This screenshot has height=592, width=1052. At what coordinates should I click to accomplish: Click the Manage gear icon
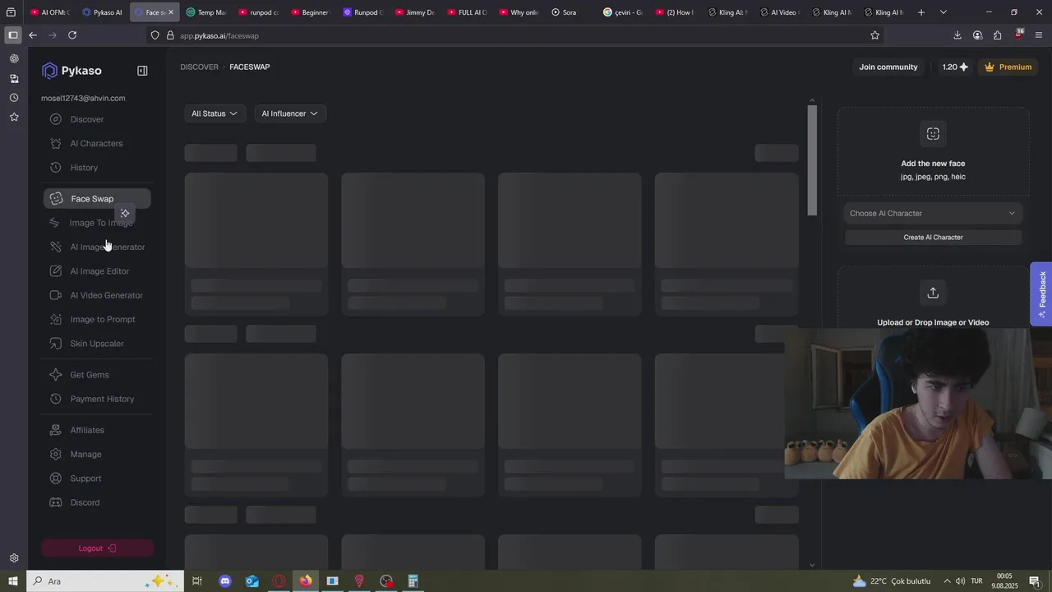click(x=56, y=455)
